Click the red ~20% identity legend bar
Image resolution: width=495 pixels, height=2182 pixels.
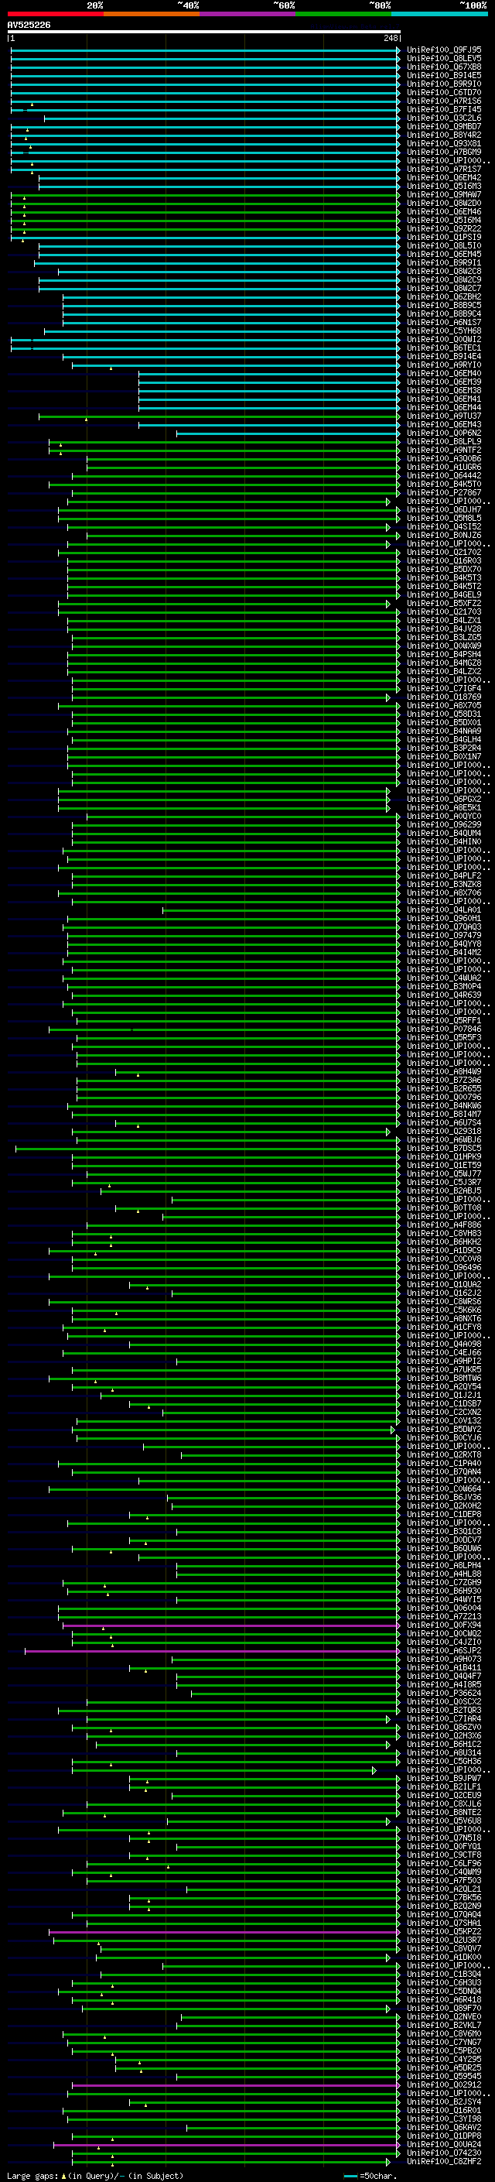point(55,15)
